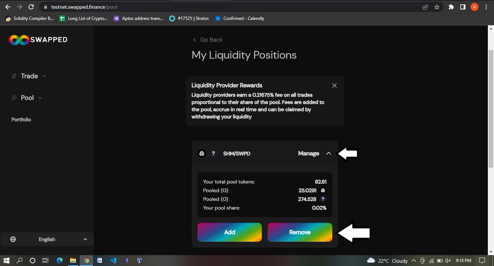Open the volume mute tray icon
The height and width of the screenshot is (266, 494).
(x=448, y=261)
